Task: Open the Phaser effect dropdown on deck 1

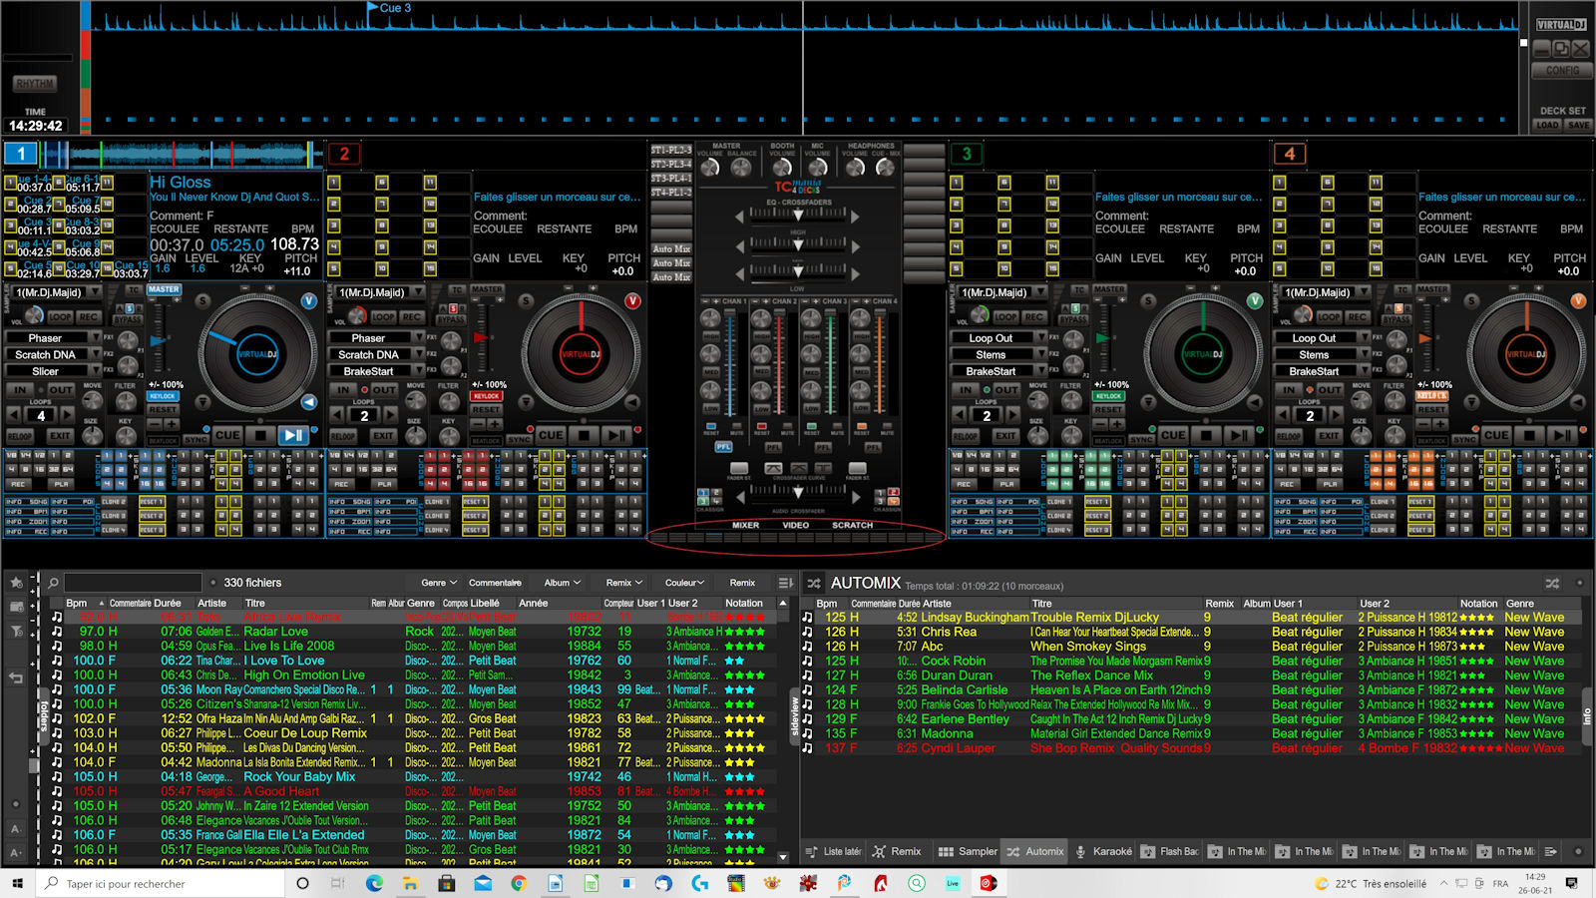Action: pyautogui.click(x=94, y=338)
